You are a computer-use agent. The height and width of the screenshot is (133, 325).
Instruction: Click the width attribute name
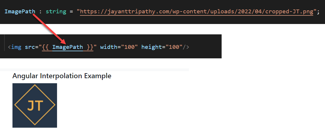[109, 47]
